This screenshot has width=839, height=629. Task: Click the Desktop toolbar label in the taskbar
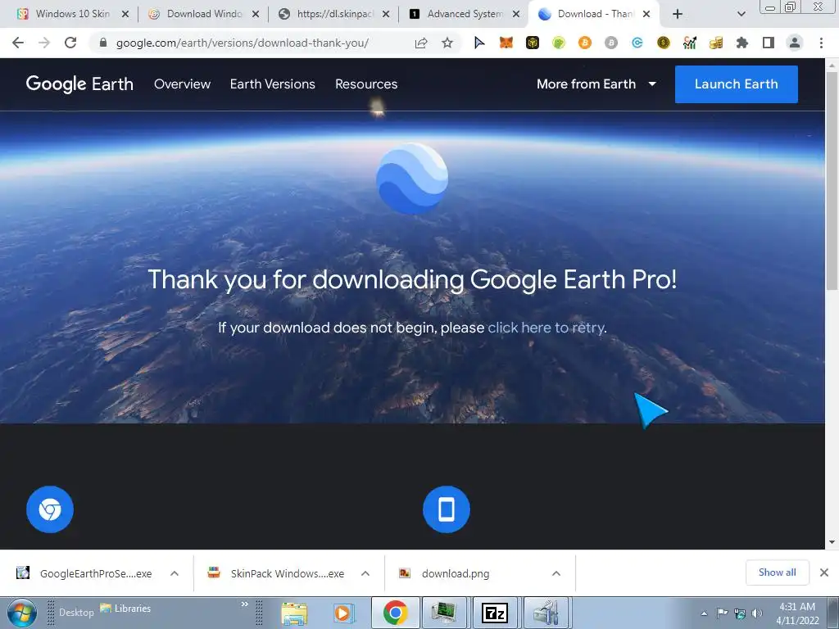tap(76, 613)
